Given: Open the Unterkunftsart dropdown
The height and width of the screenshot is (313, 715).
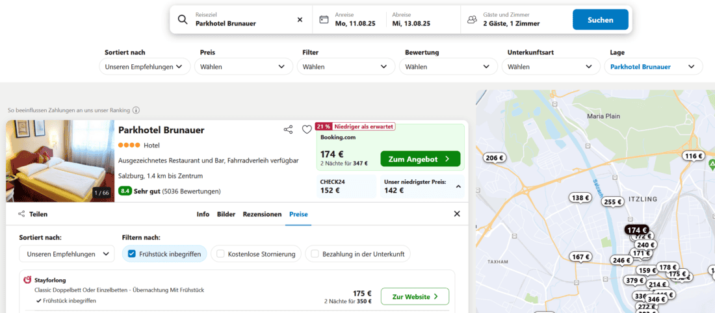Looking at the screenshot, I should click(x=551, y=66).
